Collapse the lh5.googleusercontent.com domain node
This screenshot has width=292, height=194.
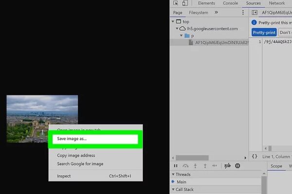(x=176, y=29)
